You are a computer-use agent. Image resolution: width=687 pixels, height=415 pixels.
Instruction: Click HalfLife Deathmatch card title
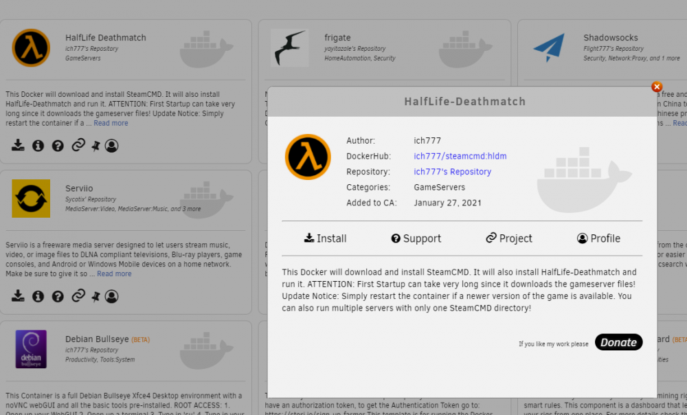pos(106,38)
